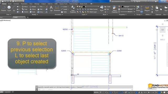Image resolution: width=168 pixels, height=94 pixels.
Task: Switch to the Insert ribbon tab
Action: point(10,4)
